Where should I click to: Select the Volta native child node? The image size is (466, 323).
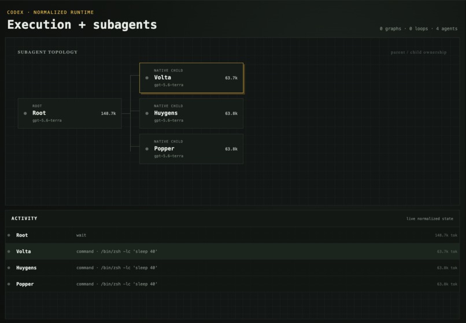click(191, 78)
